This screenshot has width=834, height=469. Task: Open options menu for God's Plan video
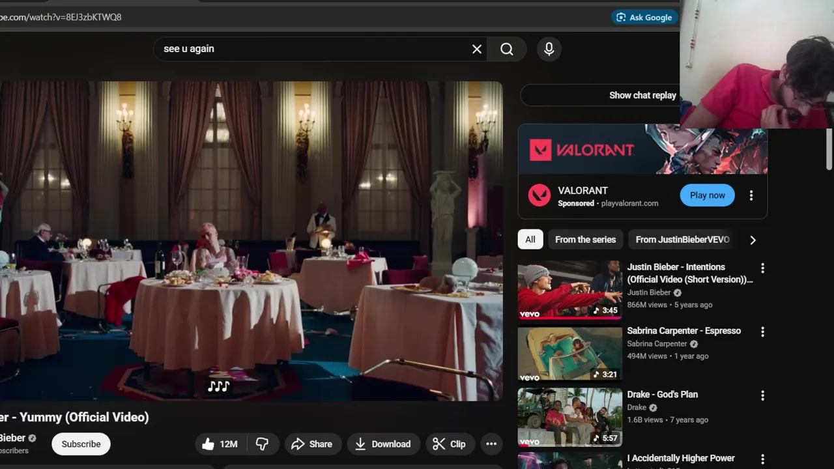[762, 395]
